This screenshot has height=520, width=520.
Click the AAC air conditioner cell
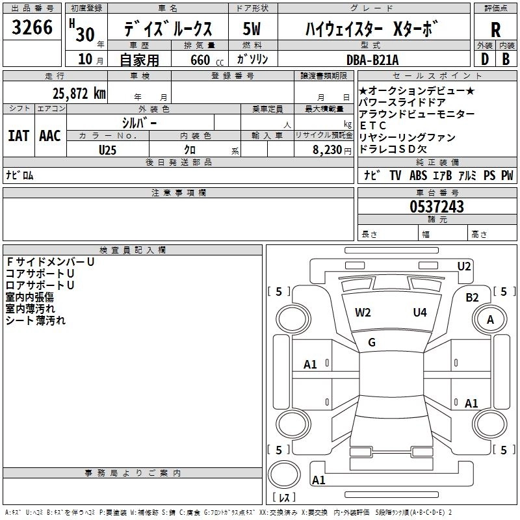tap(49, 135)
